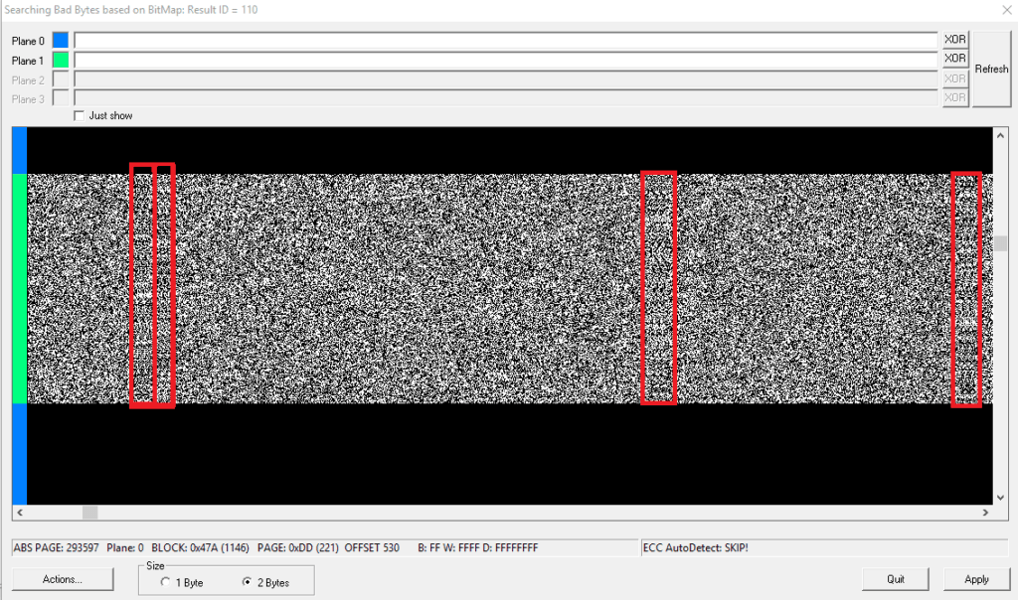Click XOR button for Plane 1
This screenshot has height=600, width=1018.
(x=955, y=59)
